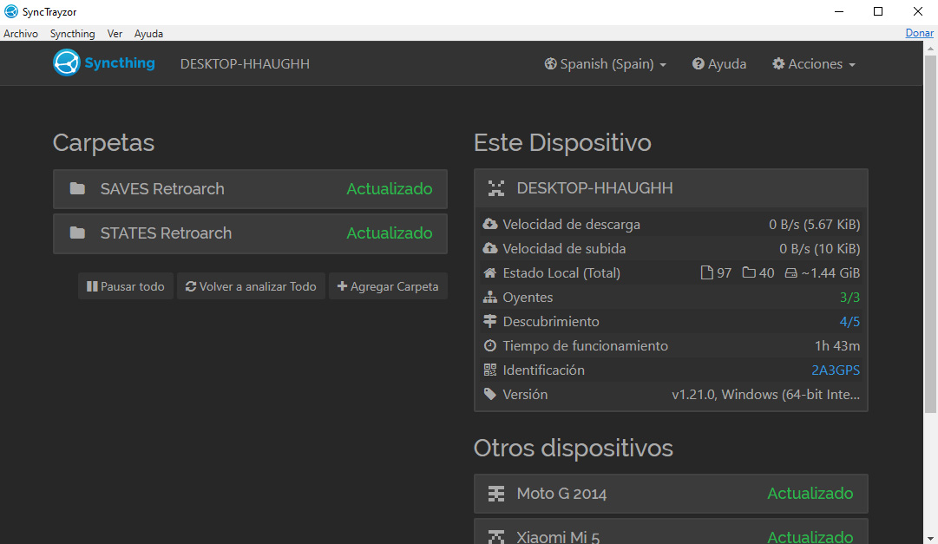The image size is (938, 544).
Task: Expand the Xiaomi Mi 5 device panel
Action: point(671,532)
